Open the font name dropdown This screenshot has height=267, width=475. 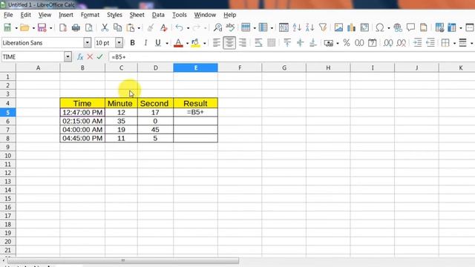(x=88, y=43)
